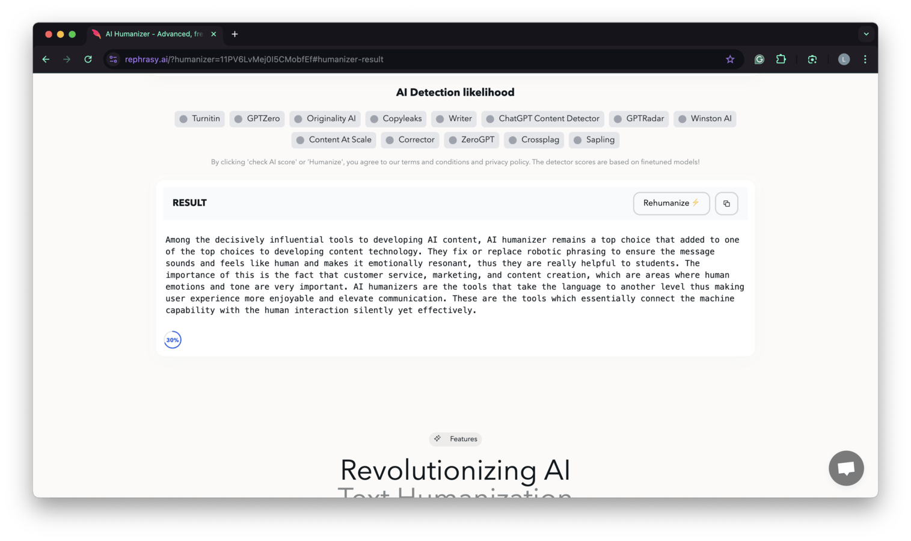Click the humanized result paragraph
This screenshot has width=911, height=541.
pos(455,275)
